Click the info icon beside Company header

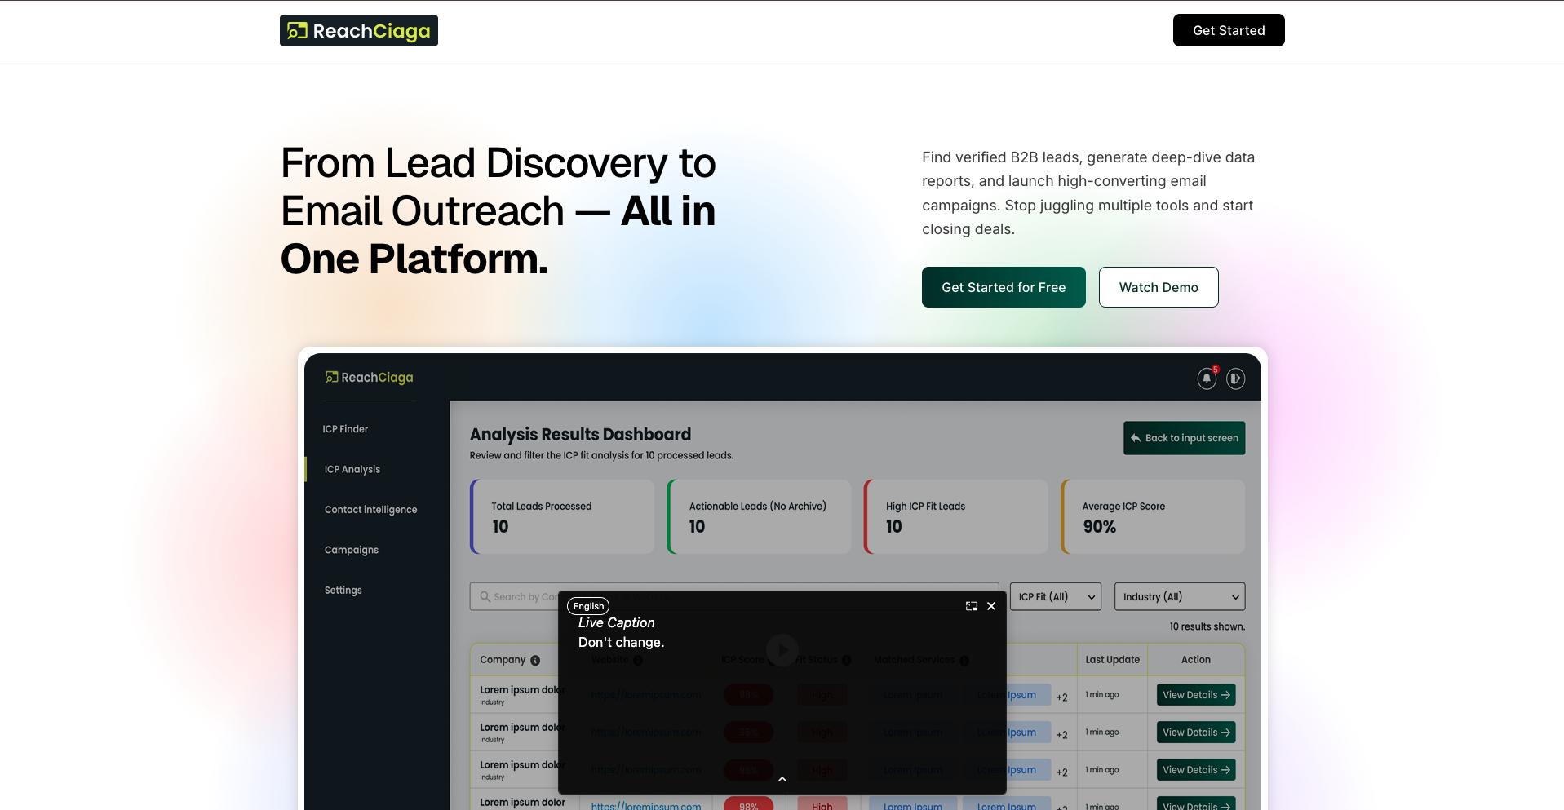[x=535, y=661]
